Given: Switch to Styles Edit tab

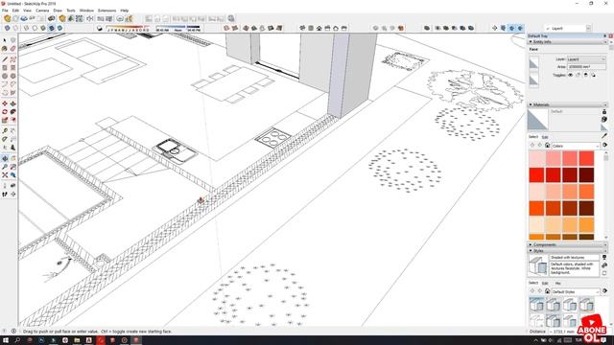Looking at the screenshot, I should click(x=545, y=283).
